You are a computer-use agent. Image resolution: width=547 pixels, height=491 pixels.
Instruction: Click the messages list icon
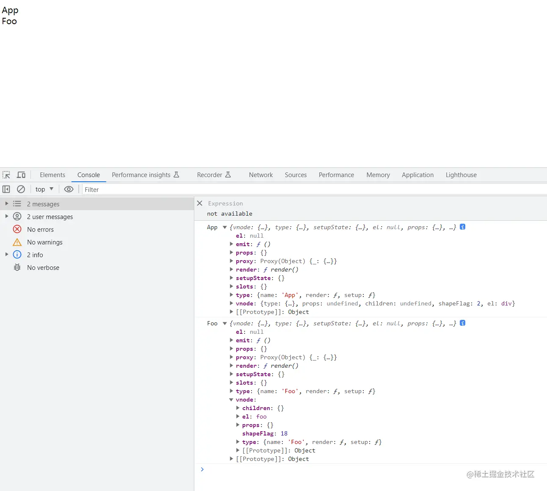pos(17,204)
